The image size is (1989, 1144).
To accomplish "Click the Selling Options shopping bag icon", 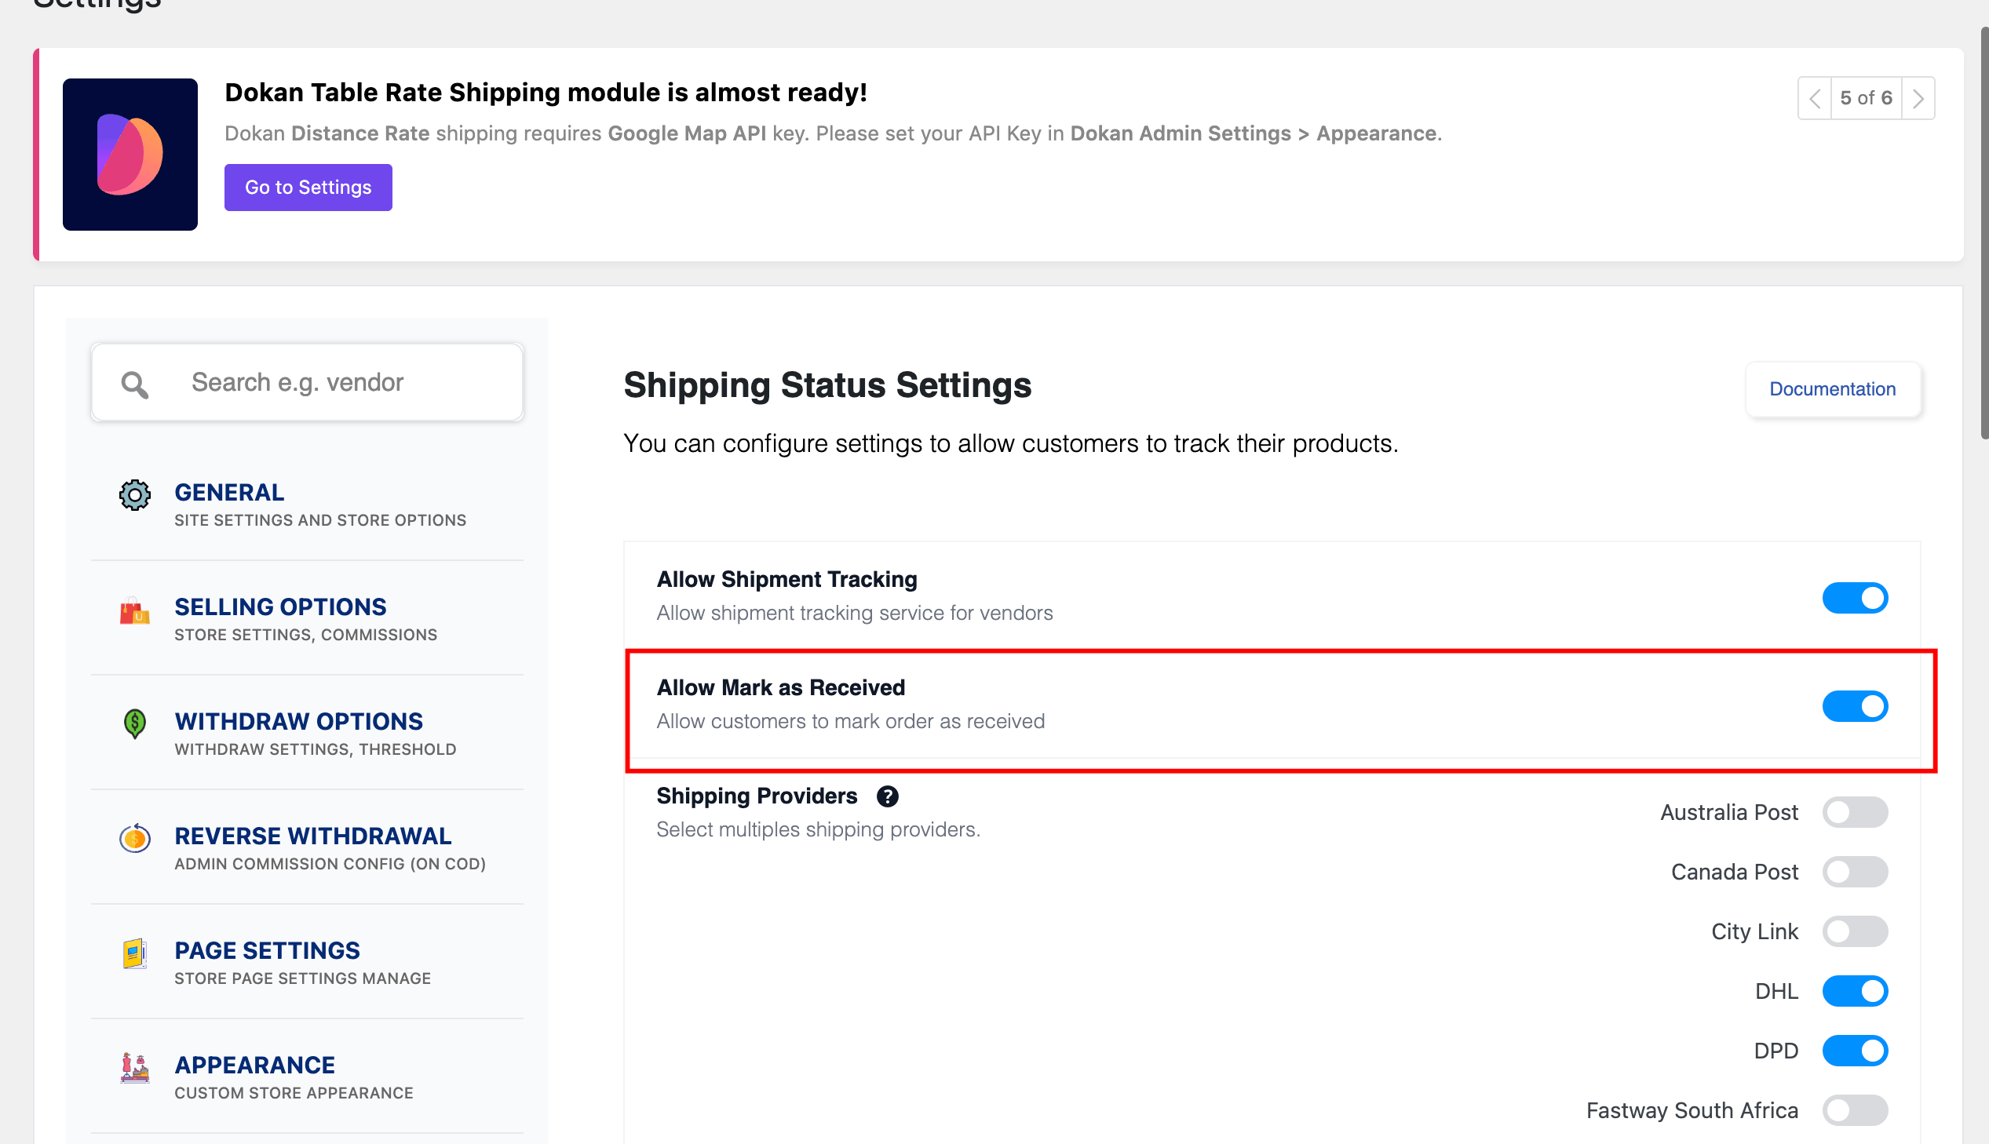I will pyautogui.click(x=135, y=610).
